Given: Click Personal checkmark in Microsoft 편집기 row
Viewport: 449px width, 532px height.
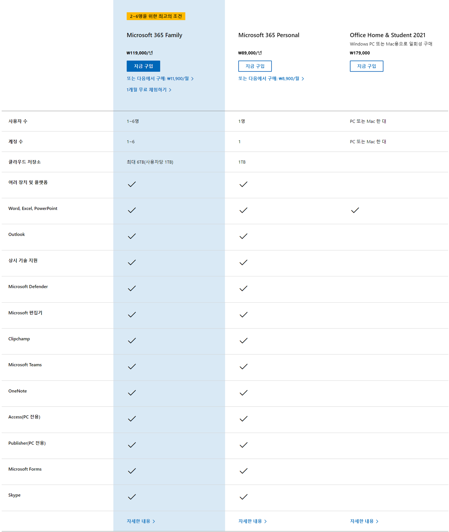Looking at the screenshot, I should pyautogui.click(x=243, y=315).
